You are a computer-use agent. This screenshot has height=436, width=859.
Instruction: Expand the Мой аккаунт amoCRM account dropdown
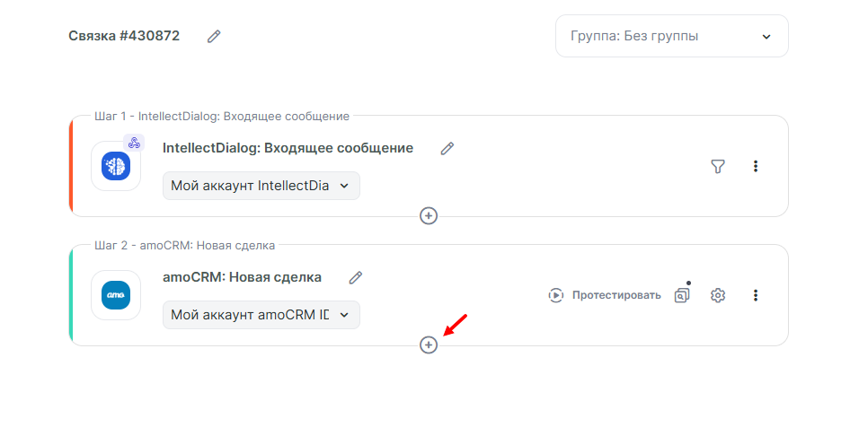pos(261,315)
